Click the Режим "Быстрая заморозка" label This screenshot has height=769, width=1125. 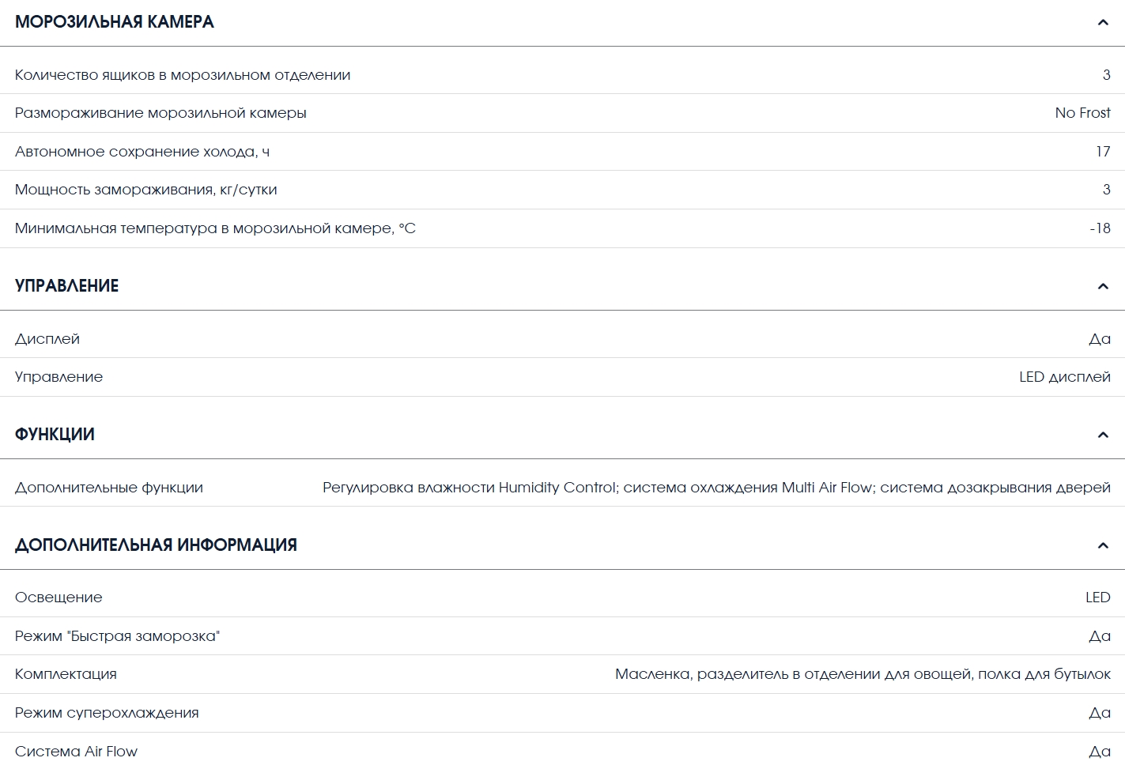click(117, 636)
